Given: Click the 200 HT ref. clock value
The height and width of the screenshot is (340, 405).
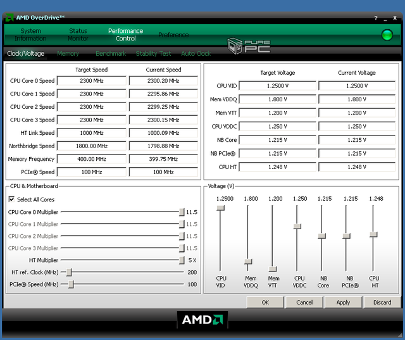Looking at the screenshot, I should click(x=192, y=272).
